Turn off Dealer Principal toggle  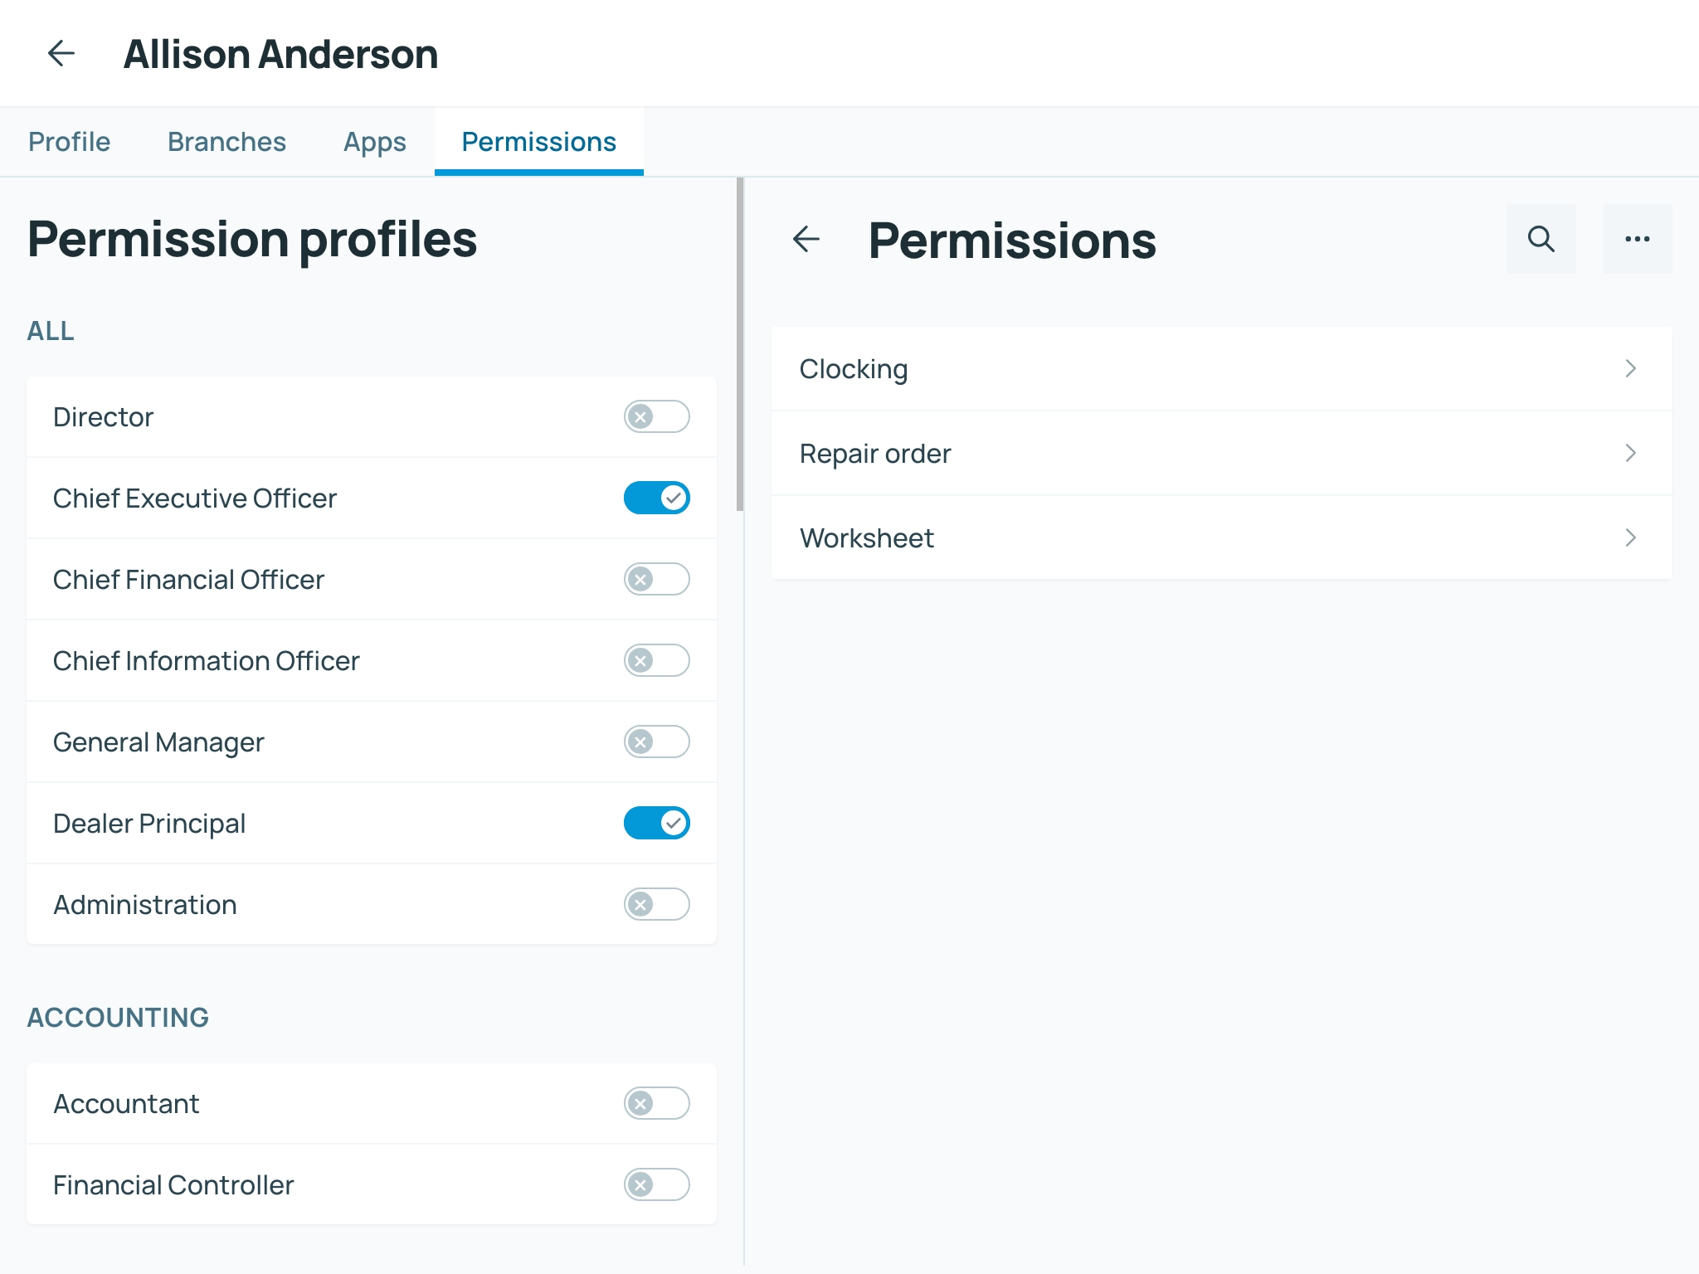pyautogui.click(x=656, y=823)
